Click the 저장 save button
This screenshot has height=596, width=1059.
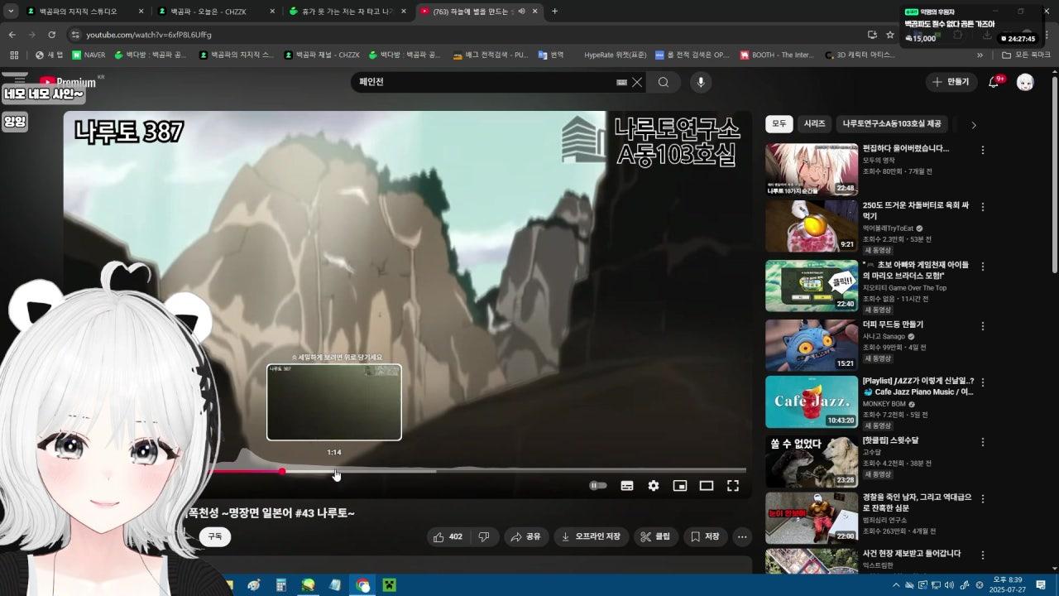(705, 536)
